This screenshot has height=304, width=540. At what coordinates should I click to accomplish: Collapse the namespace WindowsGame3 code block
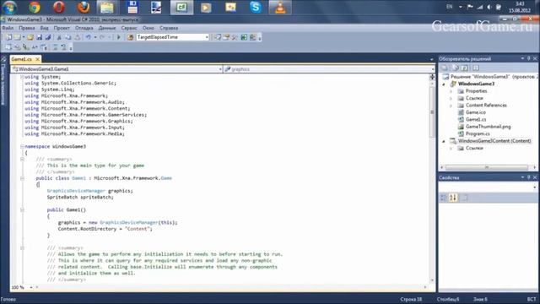[x=22, y=146]
